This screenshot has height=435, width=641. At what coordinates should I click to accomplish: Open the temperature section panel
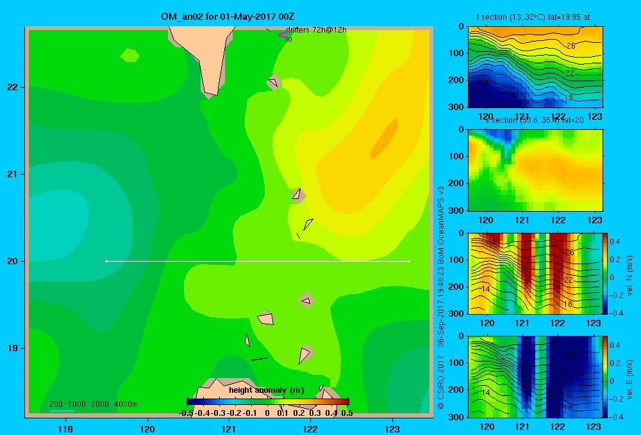pos(535,67)
